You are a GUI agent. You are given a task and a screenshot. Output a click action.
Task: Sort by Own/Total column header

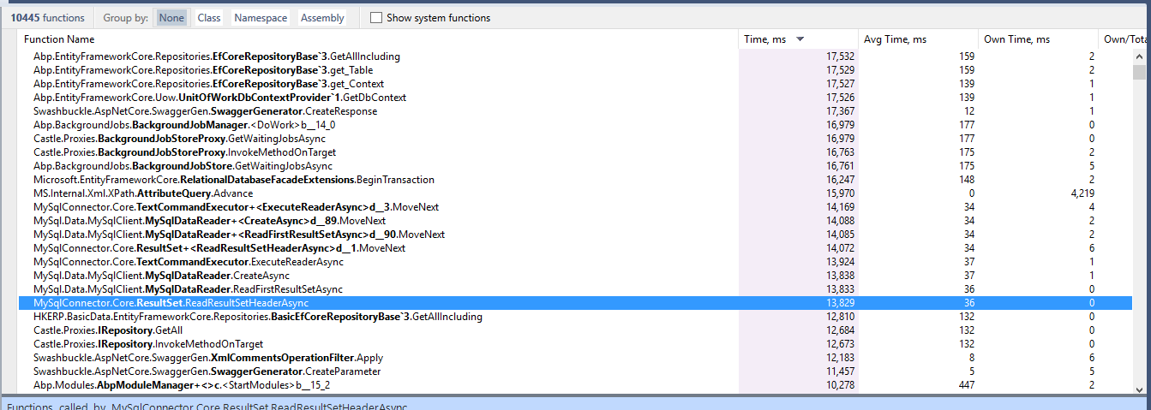pos(1124,39)
